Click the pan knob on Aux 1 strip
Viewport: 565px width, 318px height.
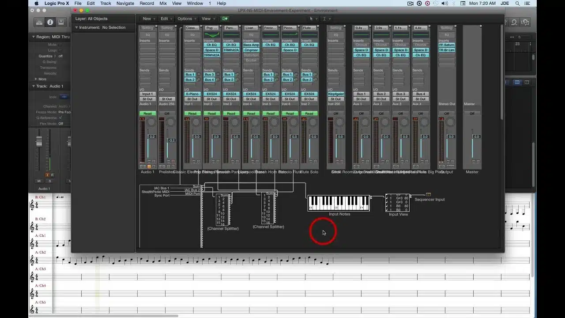[x=365, y=122]
